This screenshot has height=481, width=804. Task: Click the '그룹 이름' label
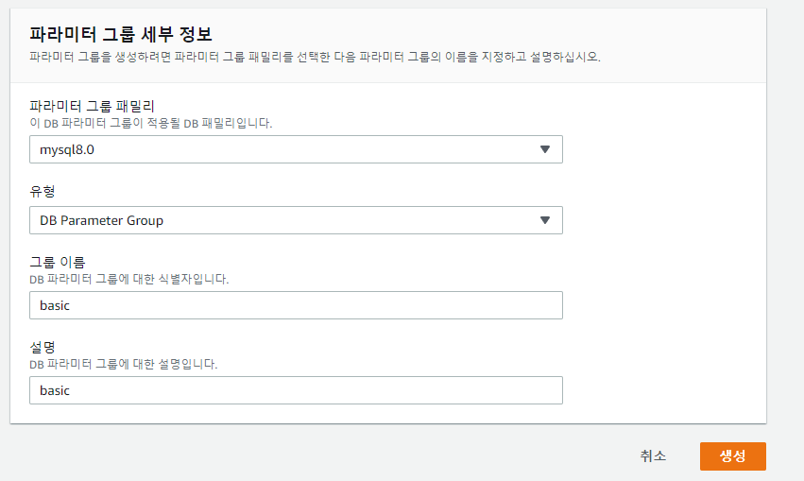(x=58, y=262)
